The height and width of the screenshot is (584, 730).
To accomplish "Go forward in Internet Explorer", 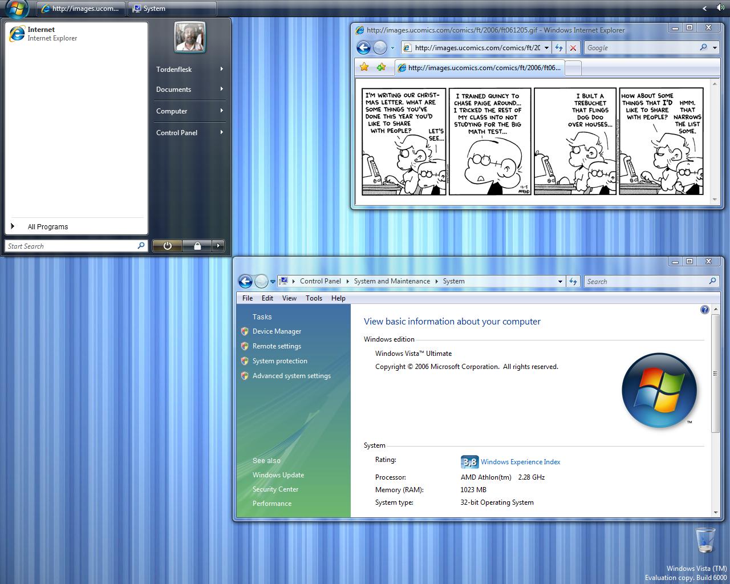I will click(380, 48).
